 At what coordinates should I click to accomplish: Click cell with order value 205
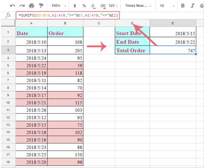click(65, 50)
